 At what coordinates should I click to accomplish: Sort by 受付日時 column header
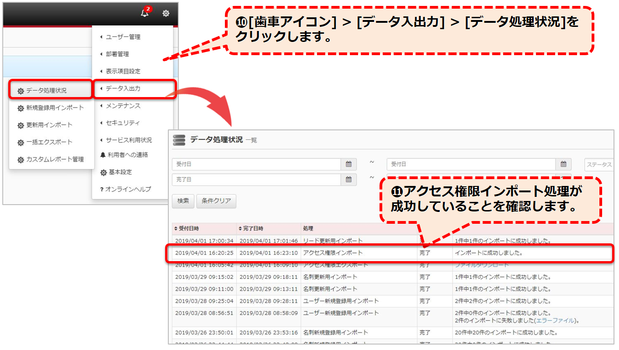[189, 228]
